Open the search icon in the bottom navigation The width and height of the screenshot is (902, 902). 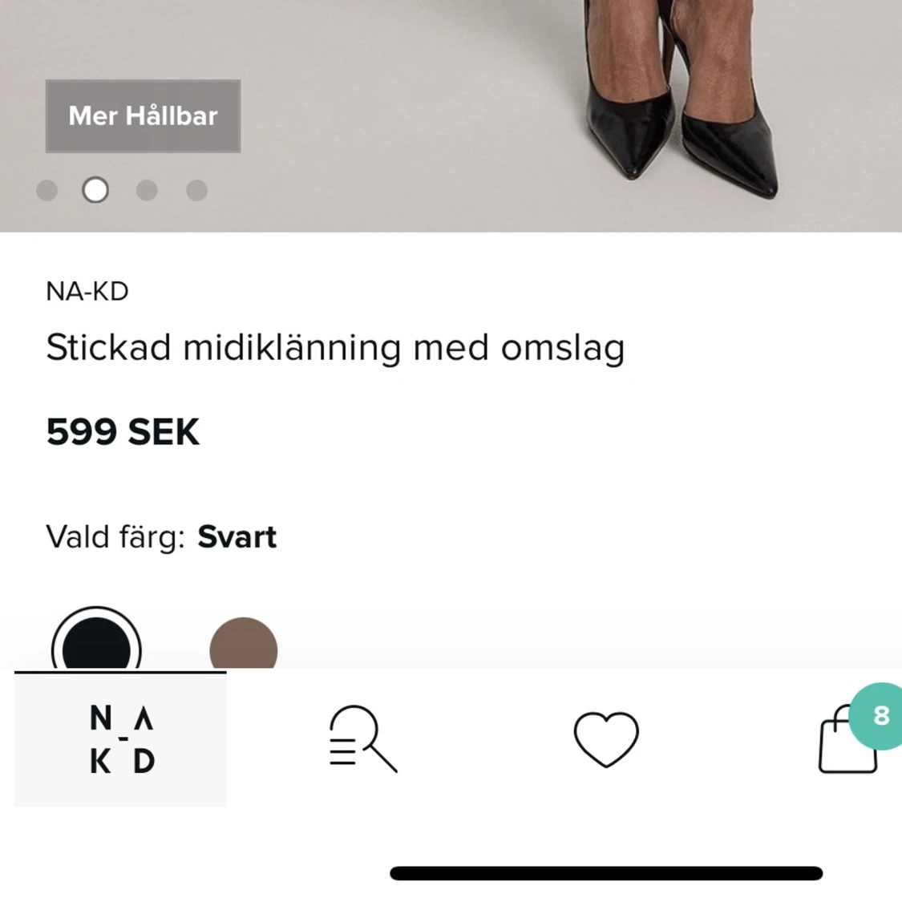362,739
